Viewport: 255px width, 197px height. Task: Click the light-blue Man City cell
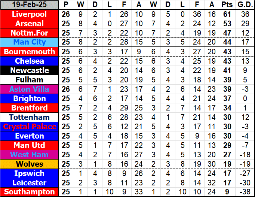[29, 42]
